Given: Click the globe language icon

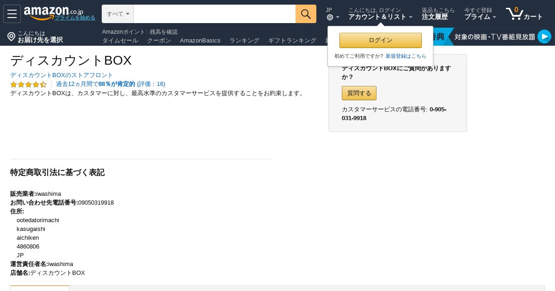Looking at the screenshot, I should tap(330, 18).
